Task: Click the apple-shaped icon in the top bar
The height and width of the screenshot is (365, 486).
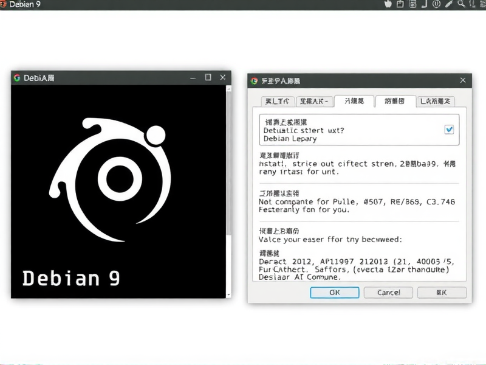Action: coord(388,5)
